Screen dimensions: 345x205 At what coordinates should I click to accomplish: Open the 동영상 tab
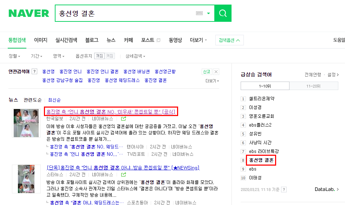pyautogui.click(x=175, y=40)
